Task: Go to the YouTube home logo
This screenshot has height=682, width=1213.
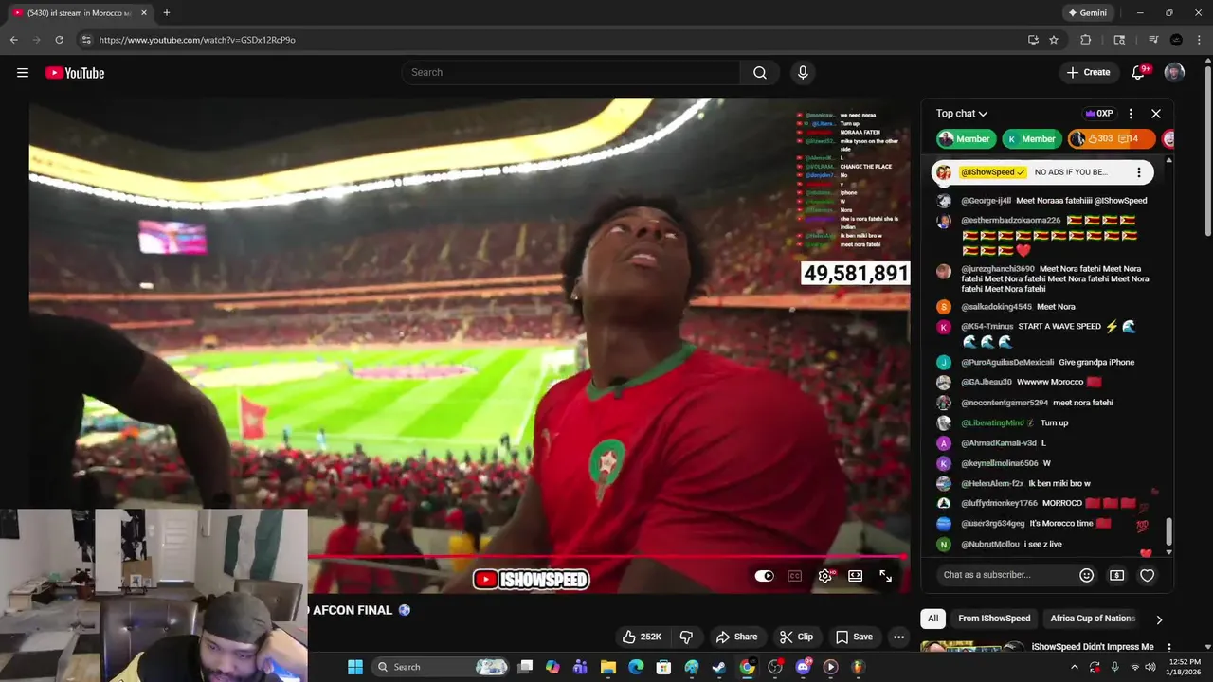Action: [x=75, y=73]
